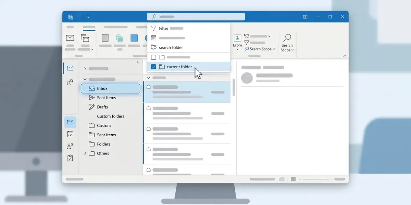The width and height of the screenshot is (411, 205).
Task: Select the Custom folders heading
Action: [111, 116]
